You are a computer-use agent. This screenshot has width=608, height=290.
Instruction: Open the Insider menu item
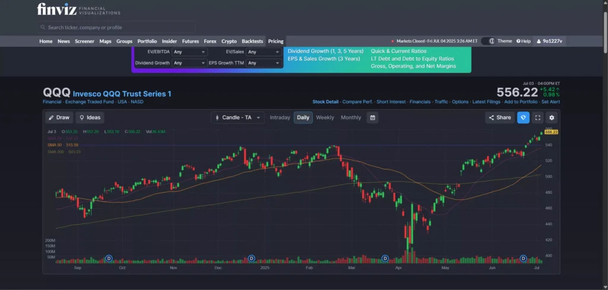[169, 42]
